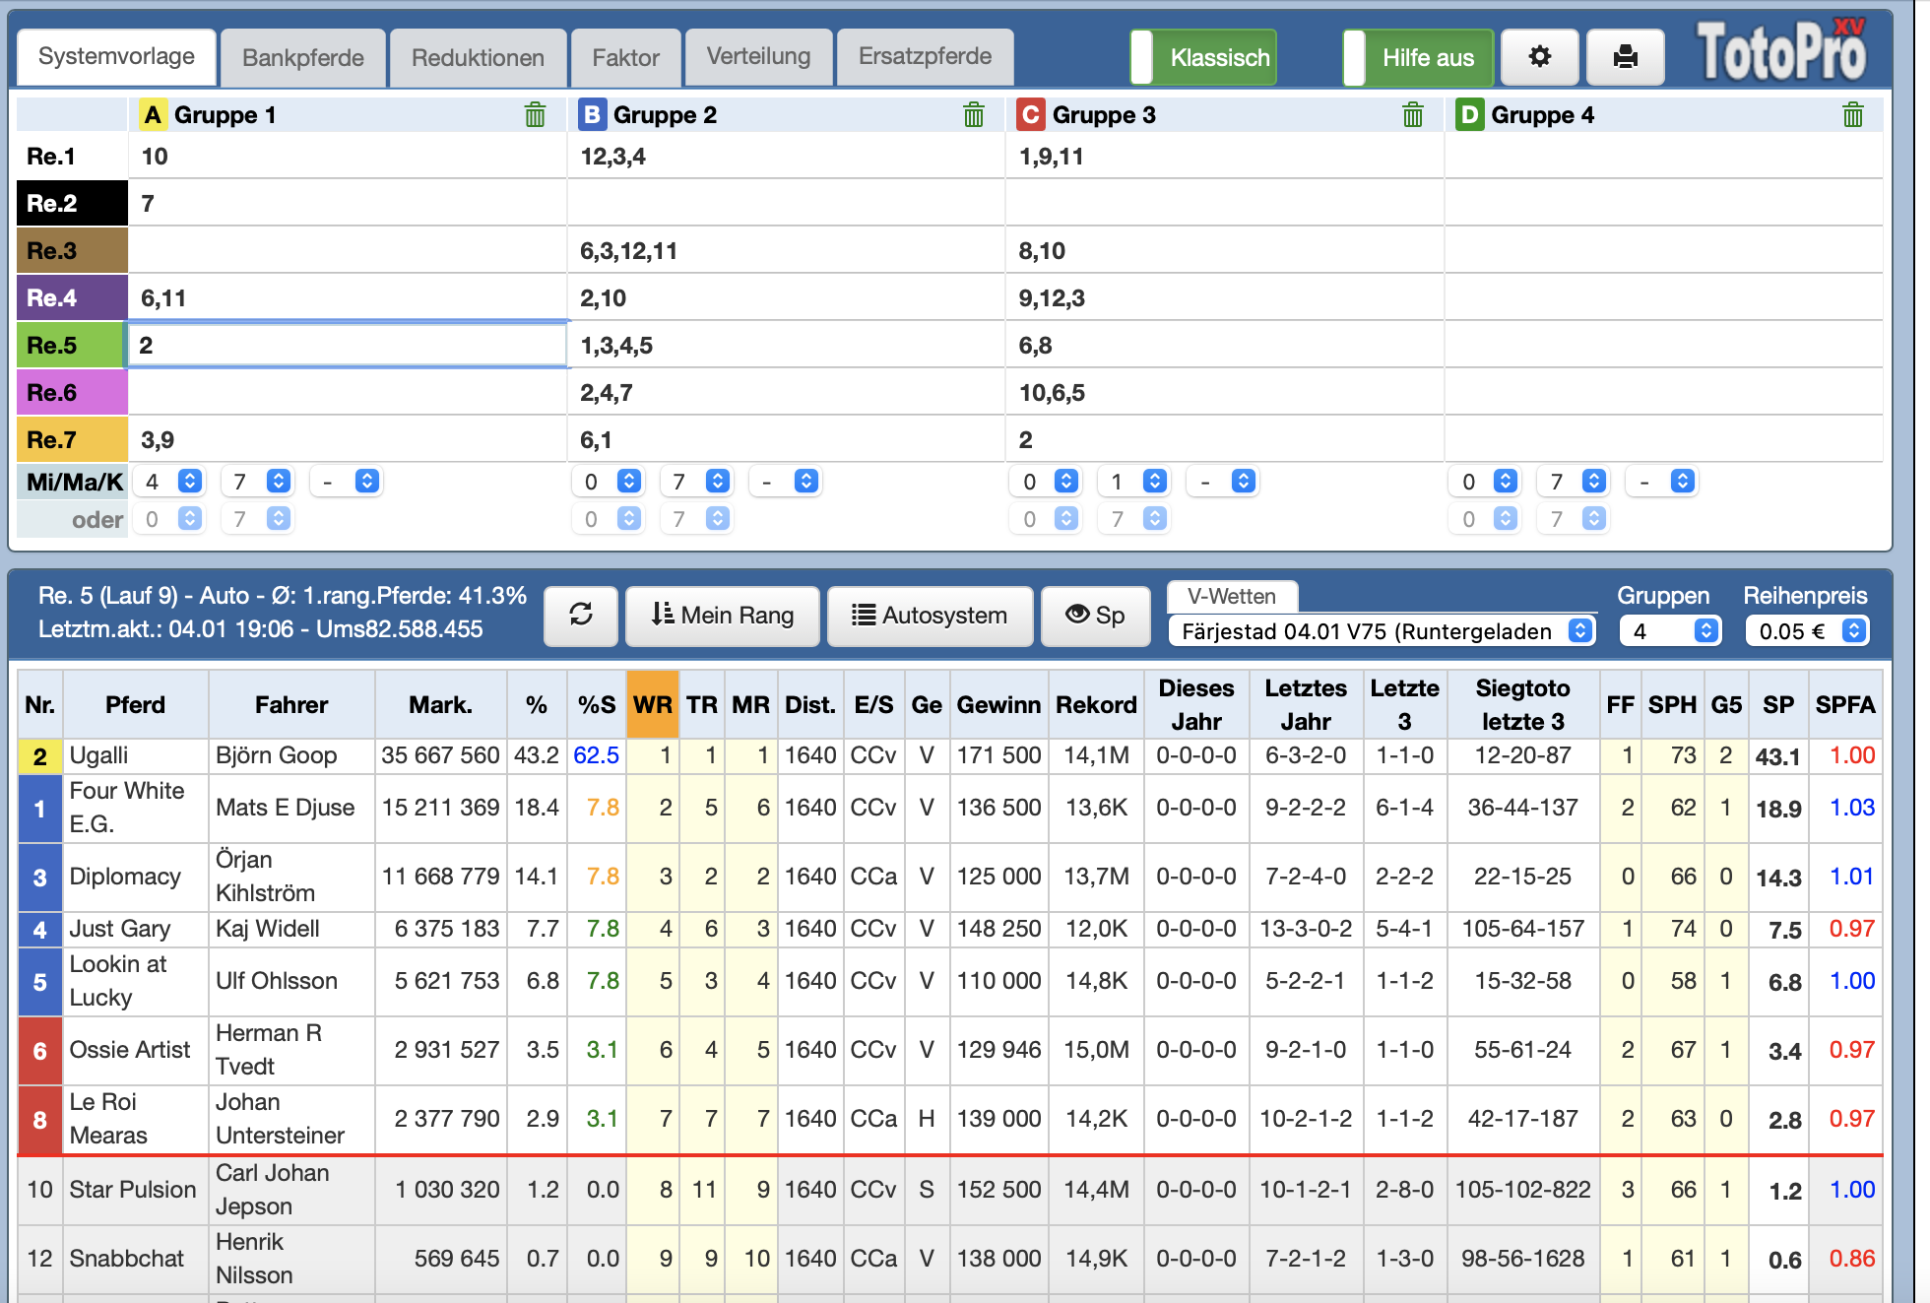The width and height of the screenshot is (1930, 1303).
Task: Select purple race row Re.4
Action: (72, 298)
